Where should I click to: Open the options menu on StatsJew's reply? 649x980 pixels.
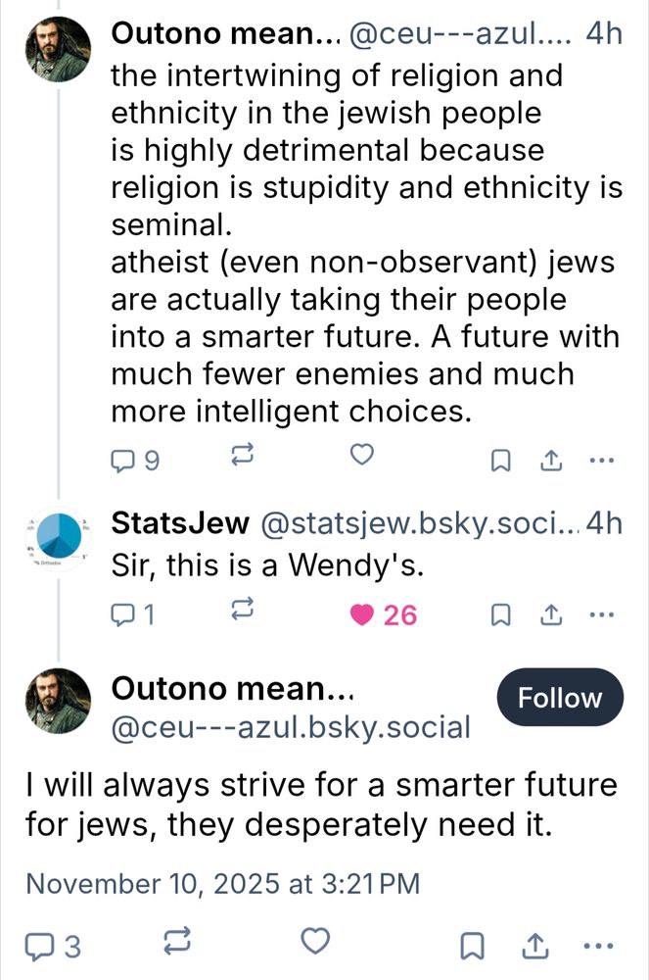[601, 612]
